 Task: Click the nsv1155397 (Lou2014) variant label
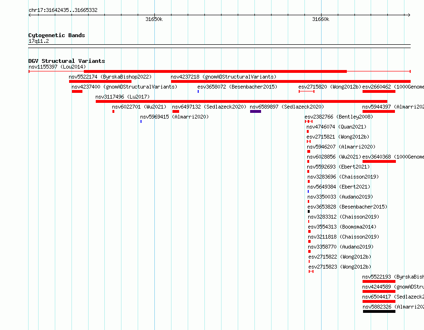57,67
